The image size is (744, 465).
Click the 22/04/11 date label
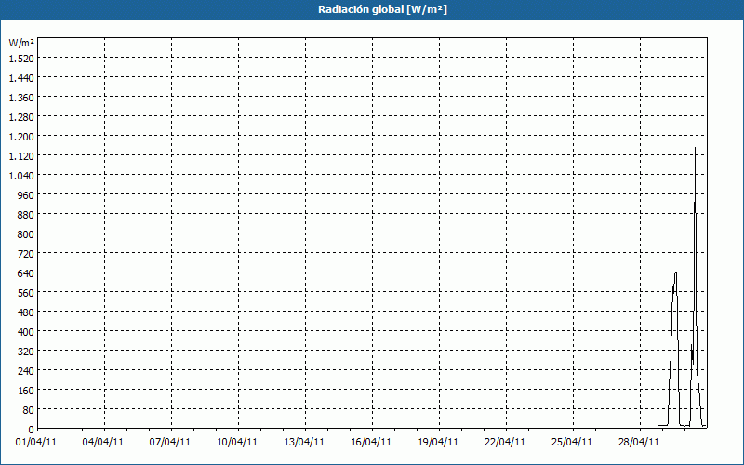click(505, 442)
